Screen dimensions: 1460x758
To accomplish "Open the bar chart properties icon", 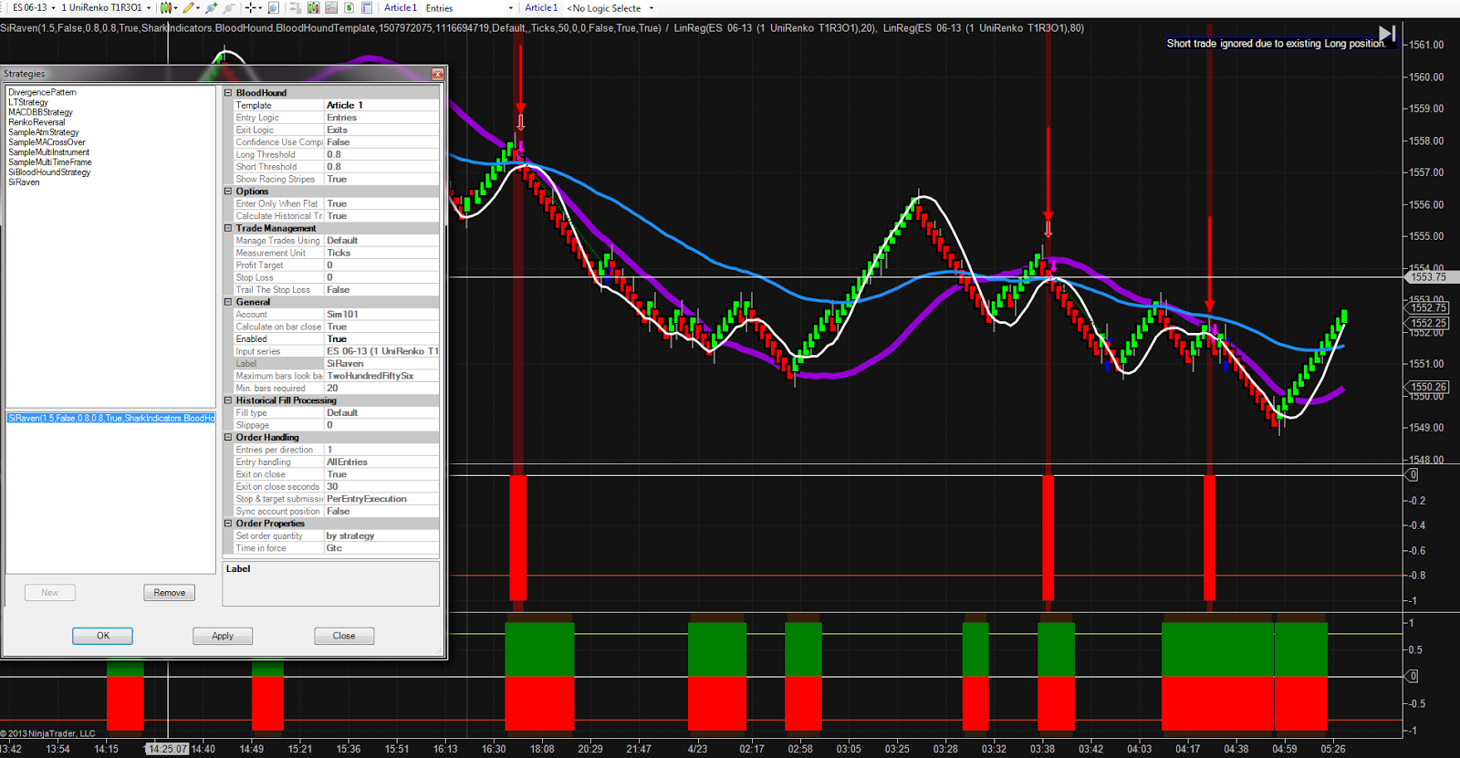I will 313,7.
